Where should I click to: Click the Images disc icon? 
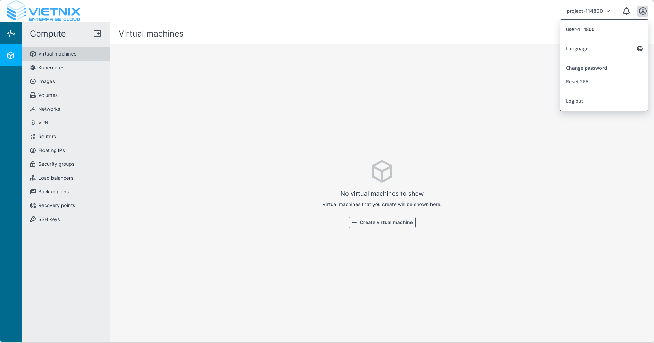[32, 81]
